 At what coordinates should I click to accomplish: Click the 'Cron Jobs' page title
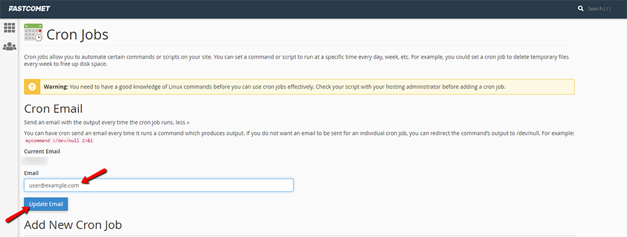[77, 34]
